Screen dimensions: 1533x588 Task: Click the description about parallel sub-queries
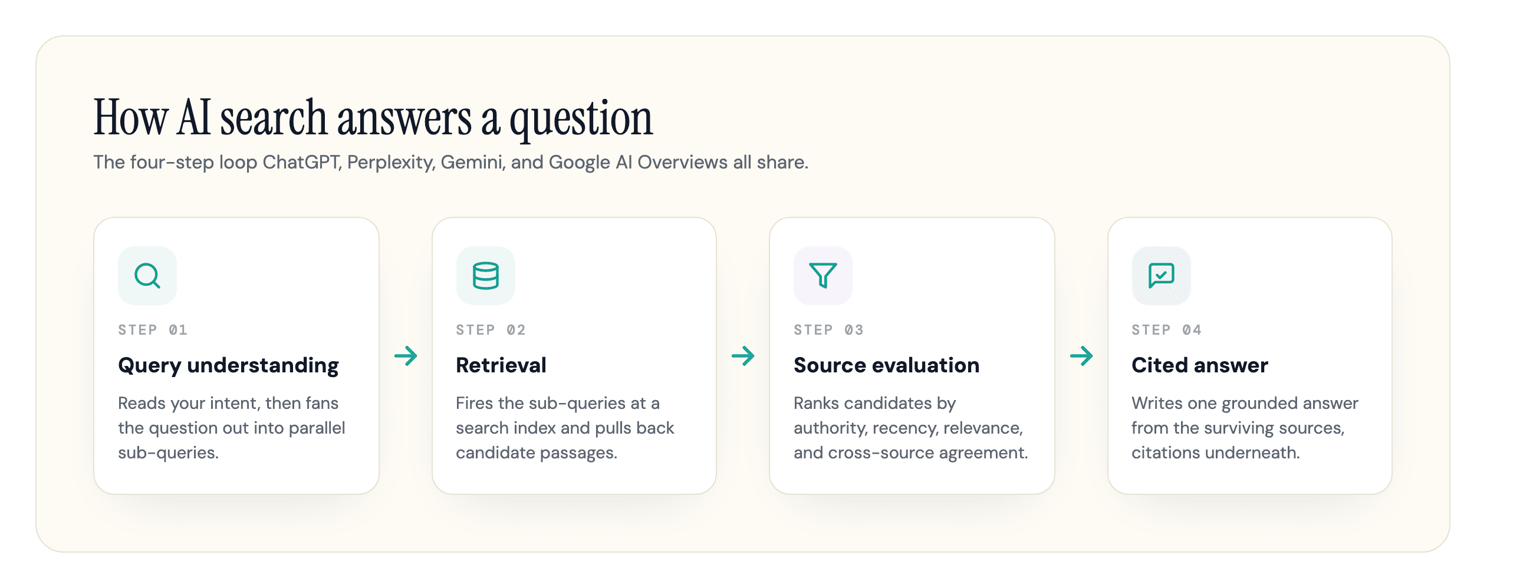coord(232,428)
